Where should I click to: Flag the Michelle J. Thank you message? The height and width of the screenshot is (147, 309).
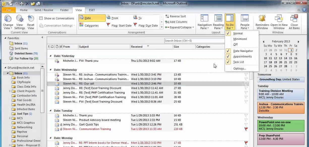point(246,115)
